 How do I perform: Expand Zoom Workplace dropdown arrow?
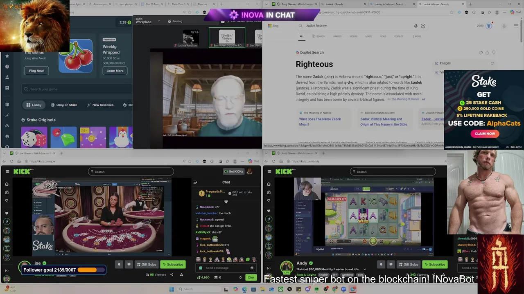click(158, 21)
